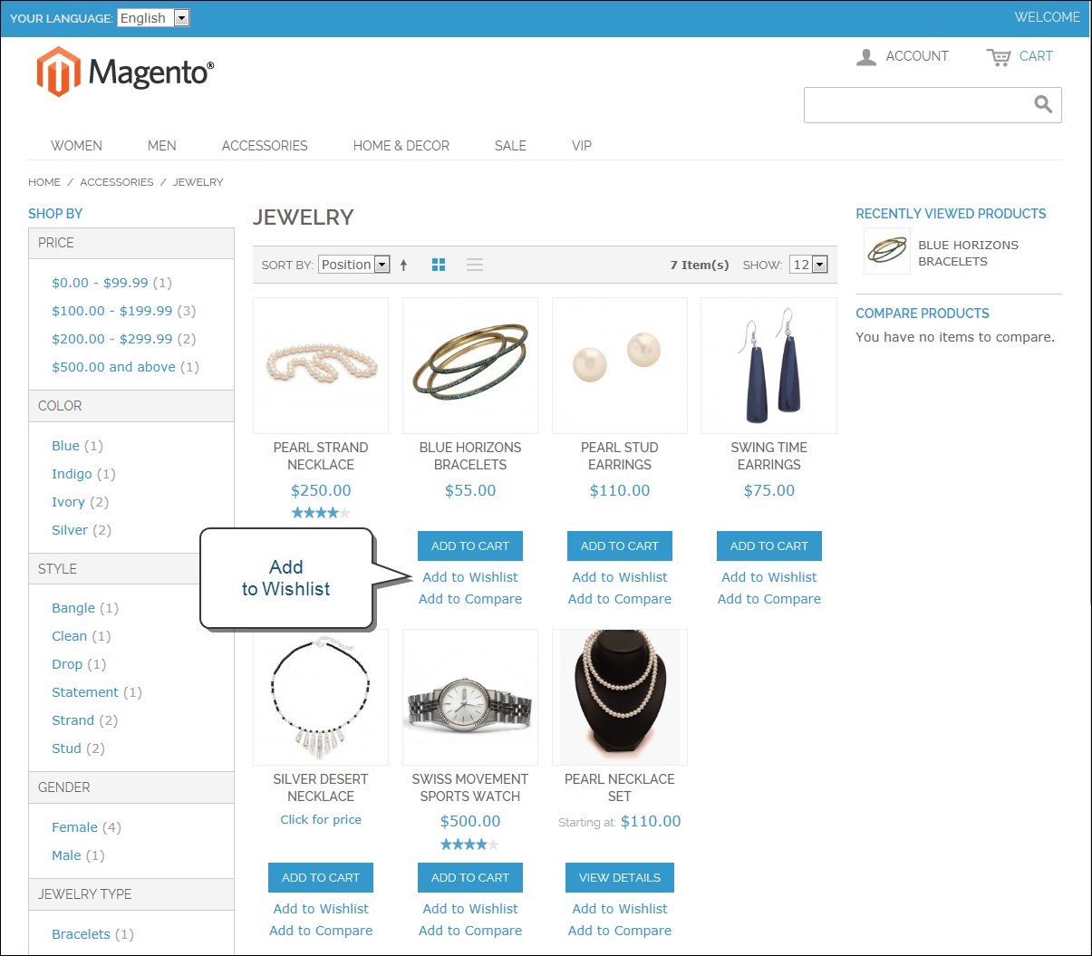This screenshot has height=956, width=1092.
Task: Go to Home breadcrumb
Action: 44,182
